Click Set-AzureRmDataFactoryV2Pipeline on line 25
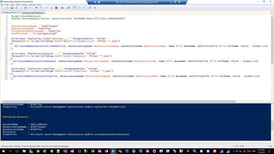Viewport: 274px width, 154px height. coord(35,76)
